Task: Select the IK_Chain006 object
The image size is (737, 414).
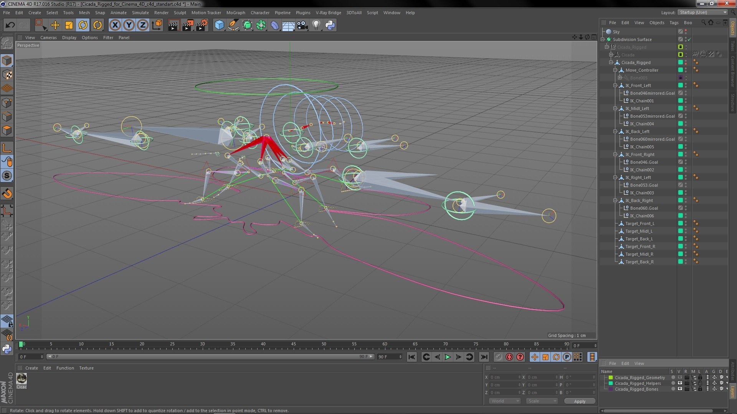Action: click(x=642, y=216)
